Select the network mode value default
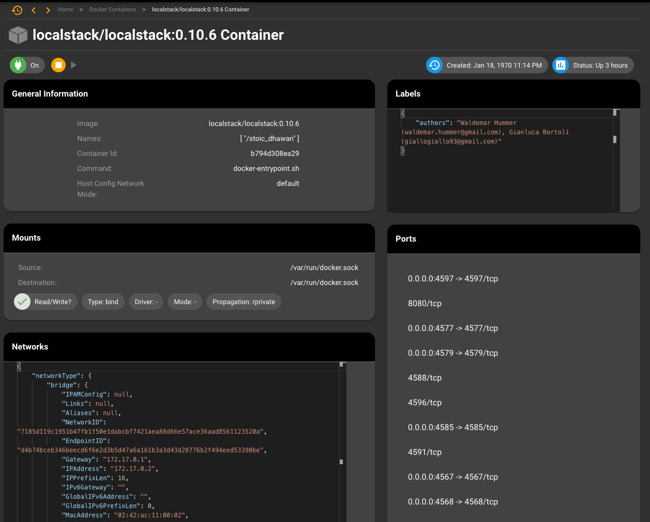Viewport: 650px width, 522px height. pyautogui.click(x=288, y=184)
